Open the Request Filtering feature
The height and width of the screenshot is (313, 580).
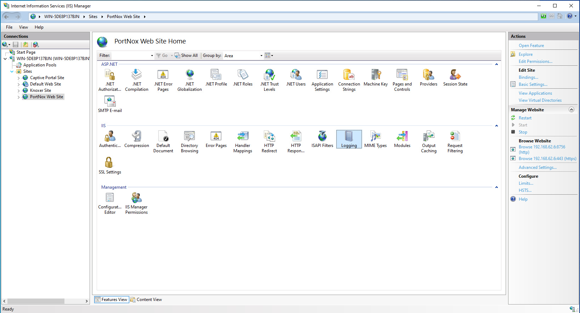[455, 142]
